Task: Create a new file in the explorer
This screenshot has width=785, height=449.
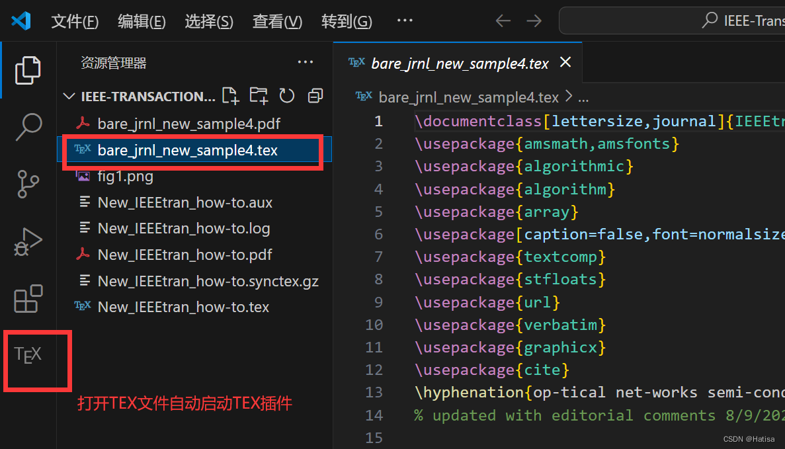Action: tap(230, 96)
